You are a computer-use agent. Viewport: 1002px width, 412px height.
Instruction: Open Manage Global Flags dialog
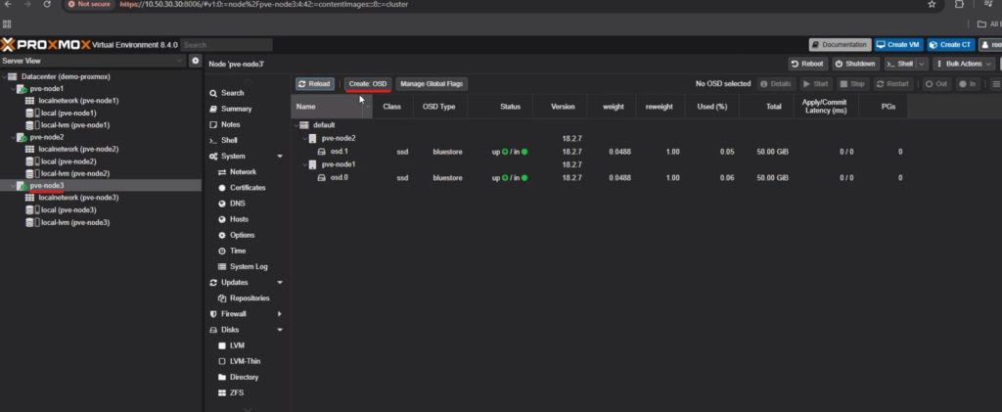(x=432, y=84)
